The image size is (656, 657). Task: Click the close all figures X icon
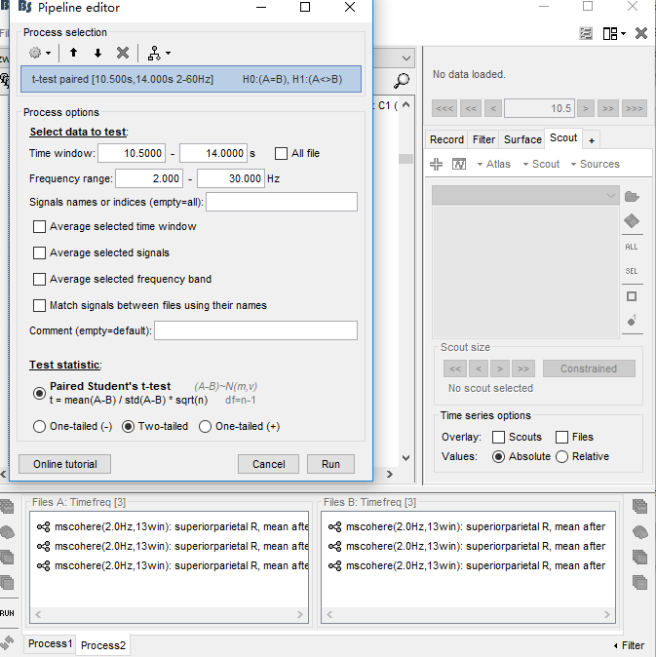point(641,33)
